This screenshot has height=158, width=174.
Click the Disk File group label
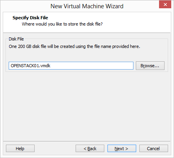16,39
